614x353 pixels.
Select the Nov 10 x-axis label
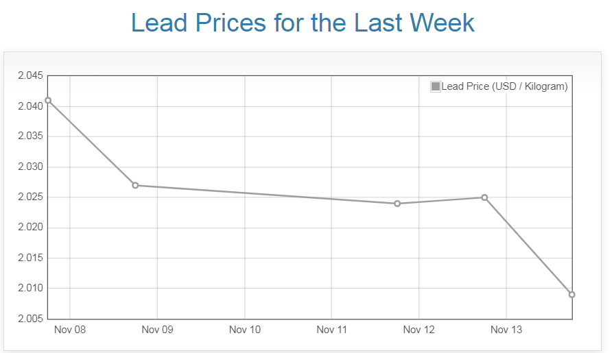pos(245,330)
